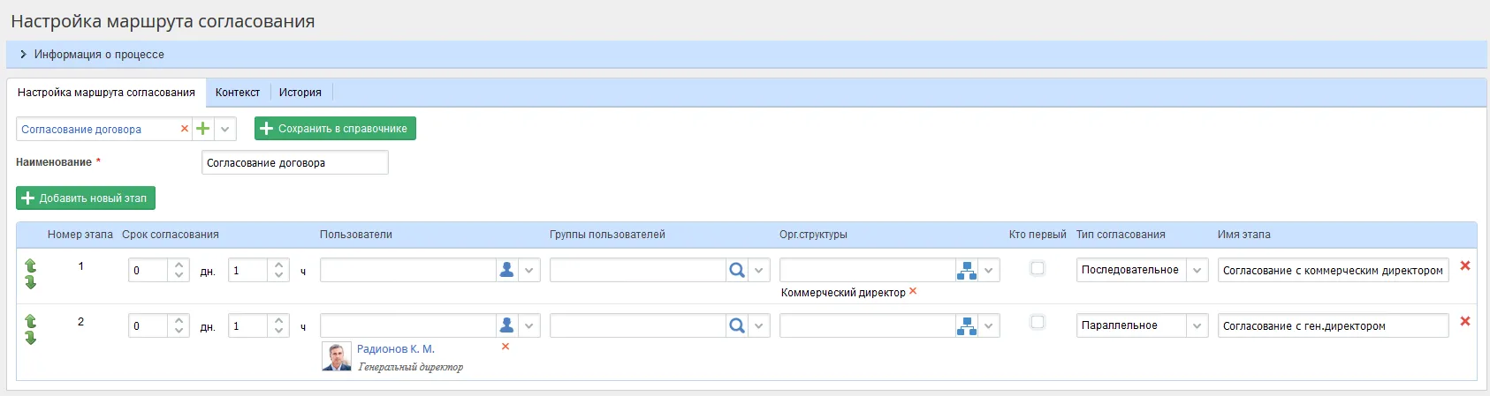Toggle 'Кто первый' checkbox for stage 2
1490x396 pixels.
tap(1038, 322)
